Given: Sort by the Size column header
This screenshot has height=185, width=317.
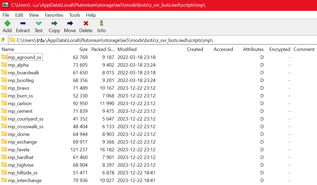Looking at the screenshot, I should 76,49.
